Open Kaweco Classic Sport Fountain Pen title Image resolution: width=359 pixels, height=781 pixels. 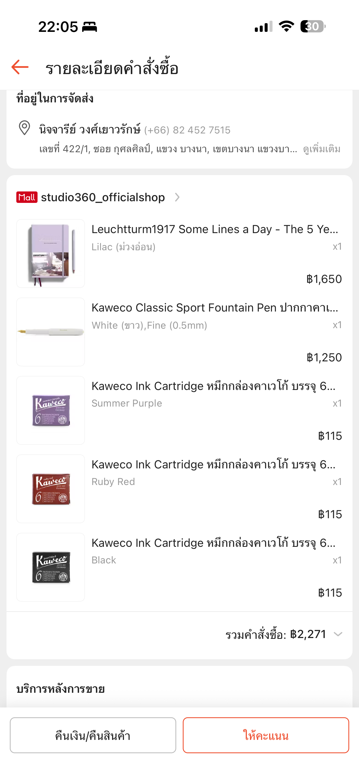(215, 308)
